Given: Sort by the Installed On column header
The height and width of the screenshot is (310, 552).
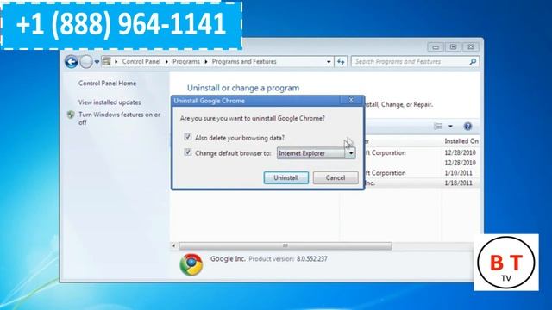Looking at the screenshot, I should coord(461,141).
